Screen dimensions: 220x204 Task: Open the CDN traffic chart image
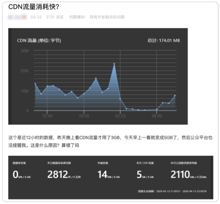pyautogui.click(x=98, y=76)
